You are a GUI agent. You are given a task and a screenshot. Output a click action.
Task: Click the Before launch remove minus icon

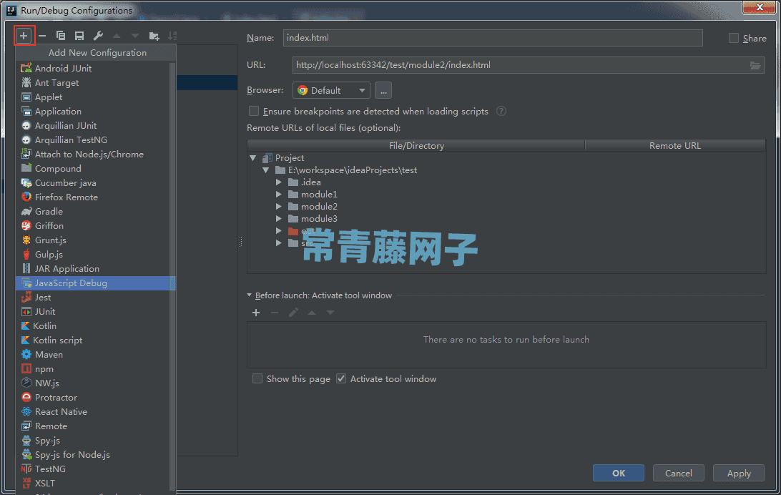[275, 313]
